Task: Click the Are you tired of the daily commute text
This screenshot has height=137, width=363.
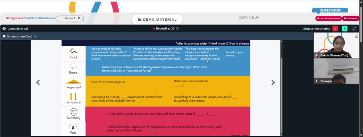Action: pyautogui.click(x=111, y=54)
